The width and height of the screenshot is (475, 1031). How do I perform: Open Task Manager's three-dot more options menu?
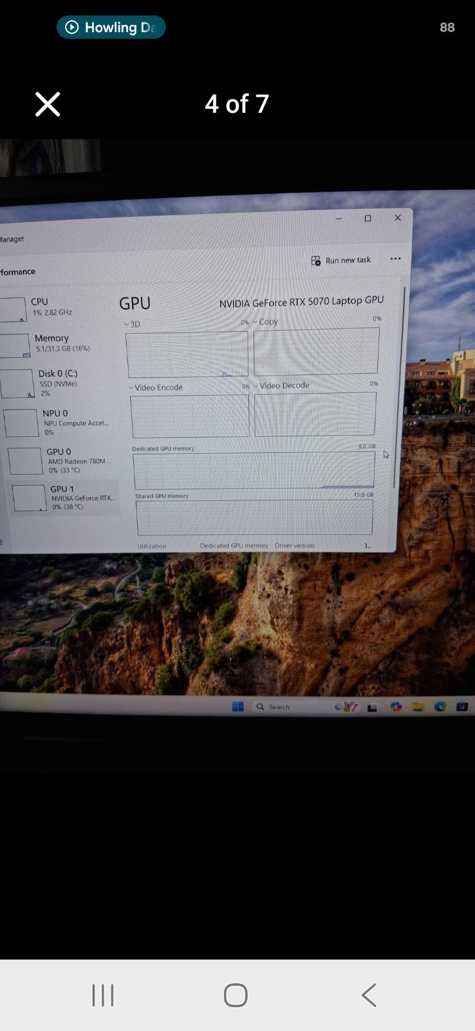395,259
